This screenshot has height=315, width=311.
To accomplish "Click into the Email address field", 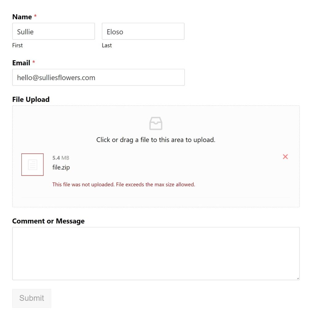I will 98,78.
